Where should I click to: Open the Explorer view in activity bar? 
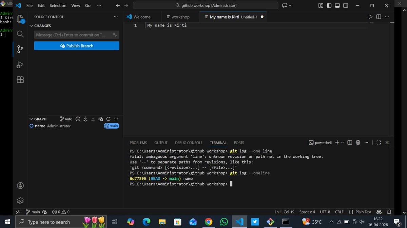pyautogui.click(x=20, y=19)
